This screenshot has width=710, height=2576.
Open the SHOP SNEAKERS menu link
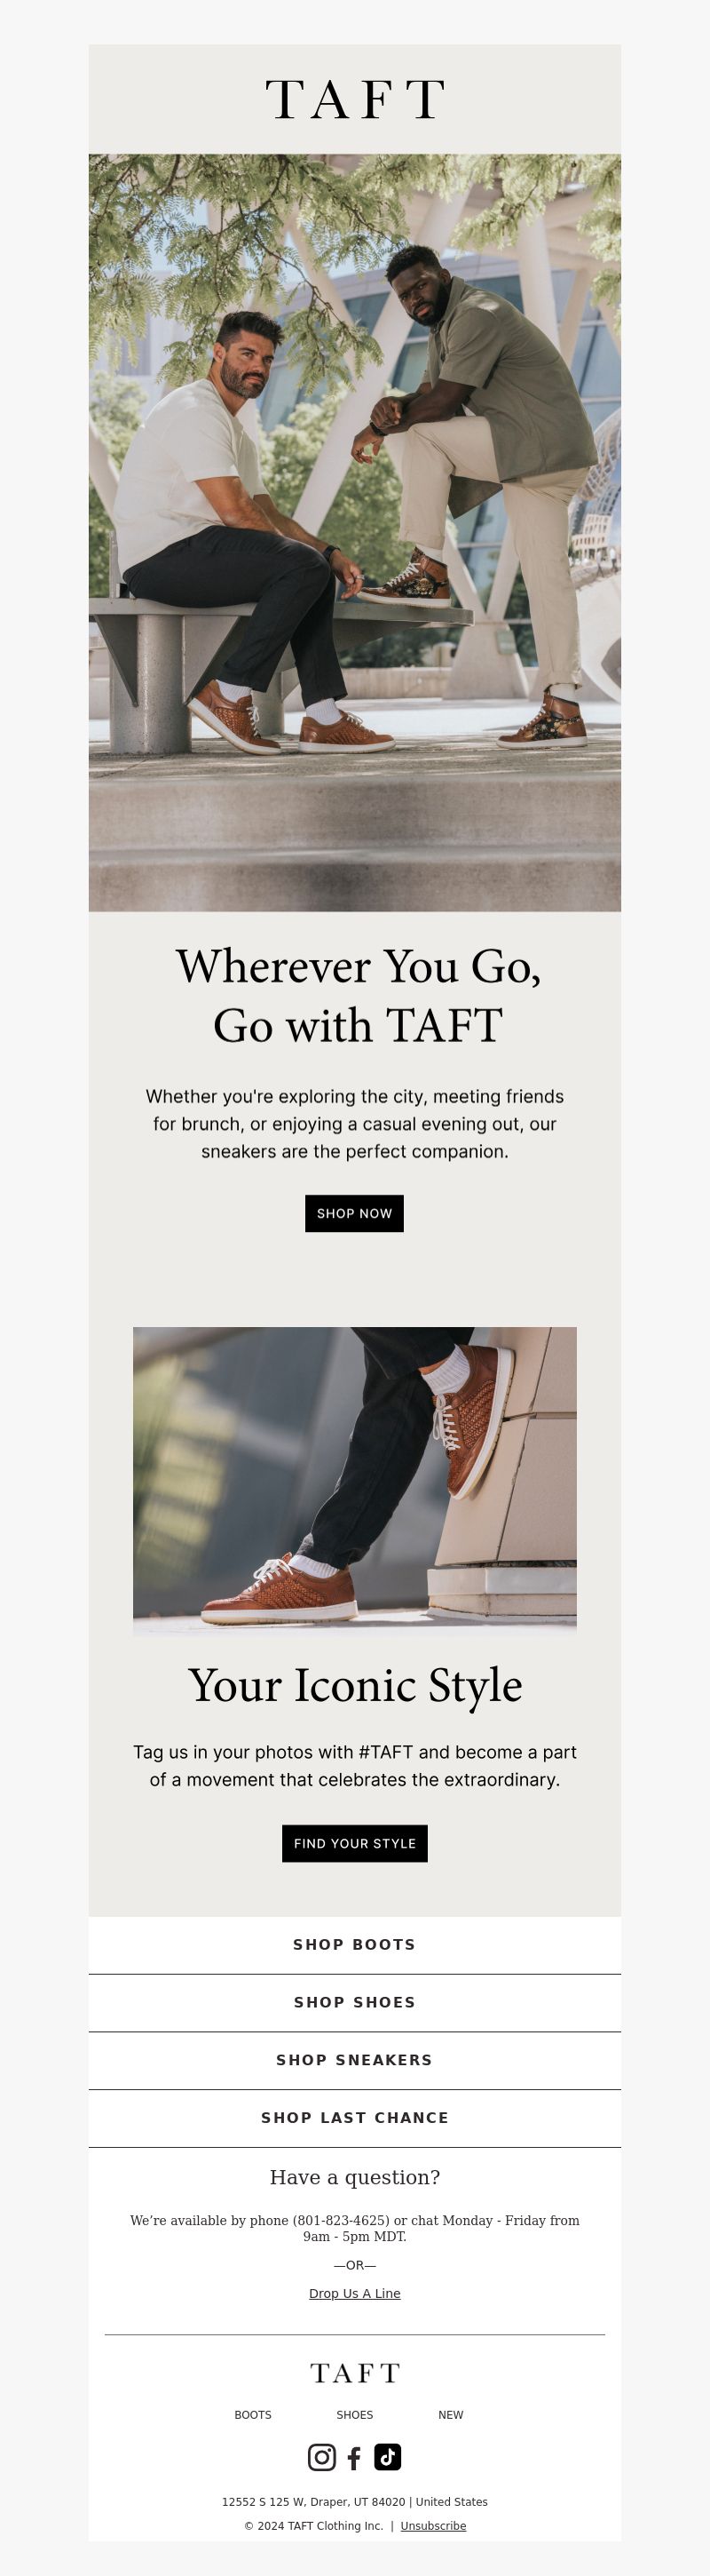click(354, 2060)
